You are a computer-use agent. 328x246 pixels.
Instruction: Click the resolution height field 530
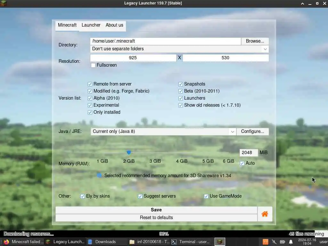[x=226, y=58]
